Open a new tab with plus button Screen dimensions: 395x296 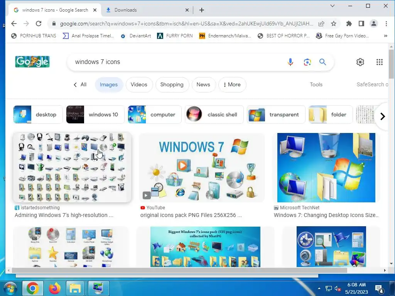tap(201, 10)
